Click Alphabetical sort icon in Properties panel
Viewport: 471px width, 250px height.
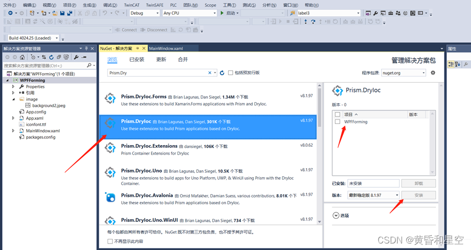click(457, 64)
